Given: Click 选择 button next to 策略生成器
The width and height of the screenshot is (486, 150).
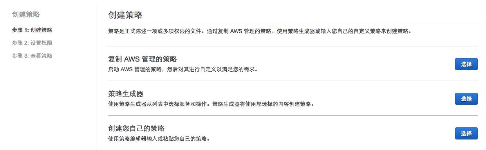Looking at the screenshot, I should click(x=466, y=99).
